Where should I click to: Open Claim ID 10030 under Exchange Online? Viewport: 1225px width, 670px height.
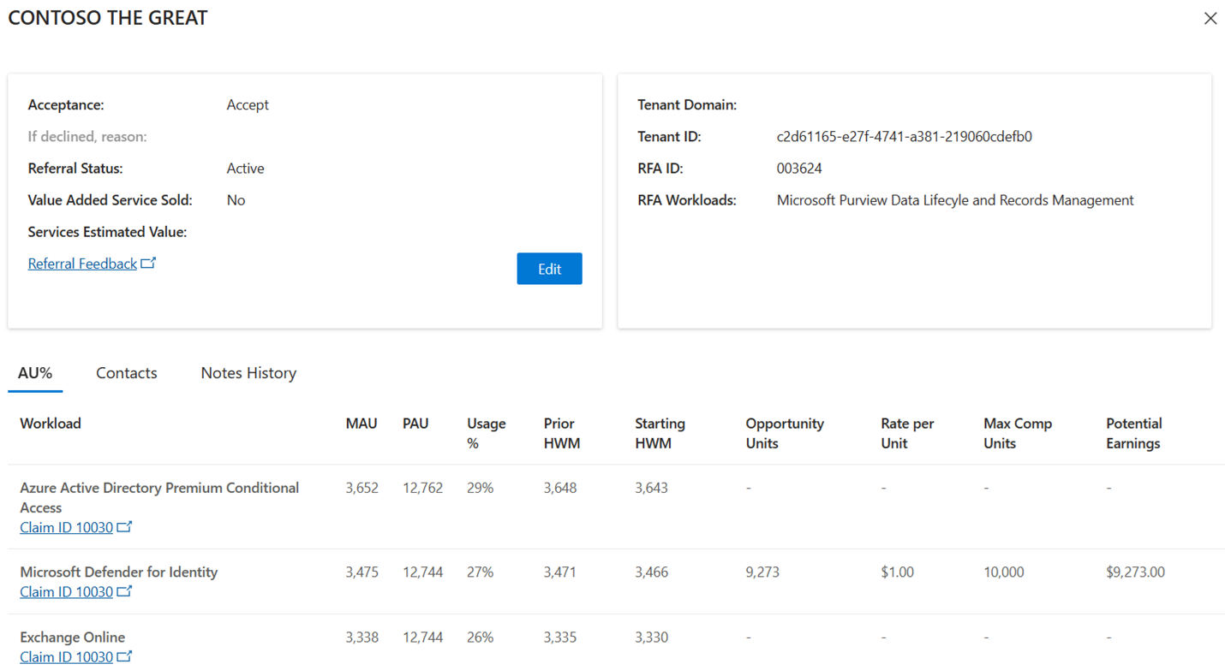click(x=66, y=657)
